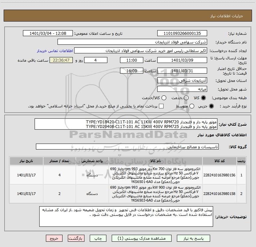Select the کالا radio button
256x247 pixels.
[x=203, y=98]
